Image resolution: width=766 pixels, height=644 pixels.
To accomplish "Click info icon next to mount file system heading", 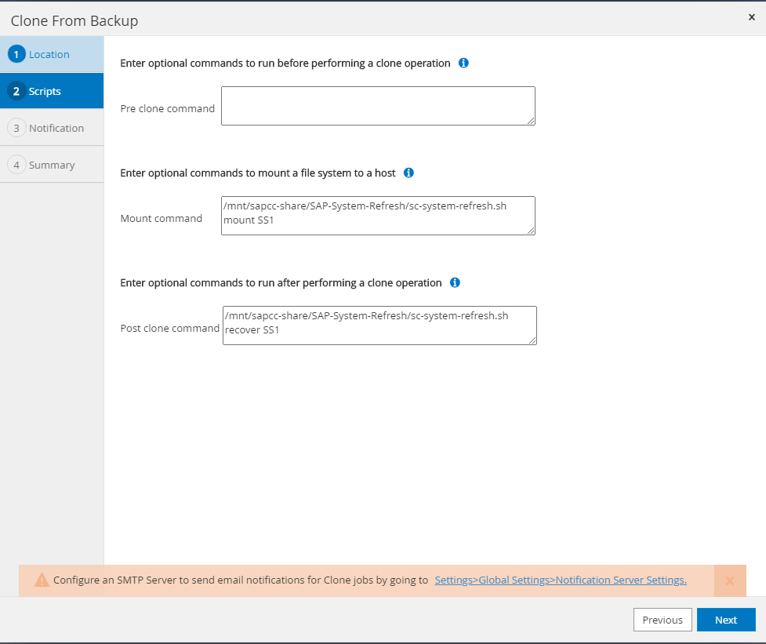I will [x=408, y=173].
